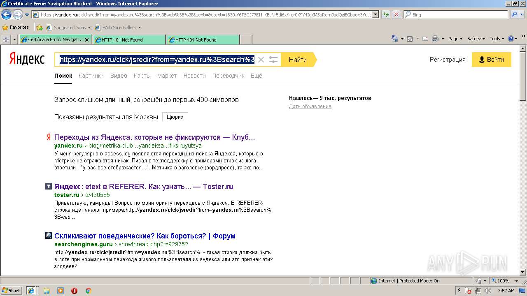The image size is (527, 296).
Task: Select the Маркет tab
Action: tap(167, 76)
